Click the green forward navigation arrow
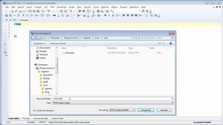The height and width of the screenshot is (125, 223). tap(10, 20)
